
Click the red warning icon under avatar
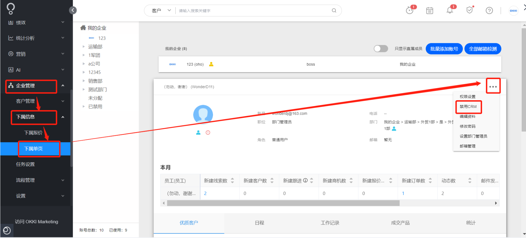(208, 133)
